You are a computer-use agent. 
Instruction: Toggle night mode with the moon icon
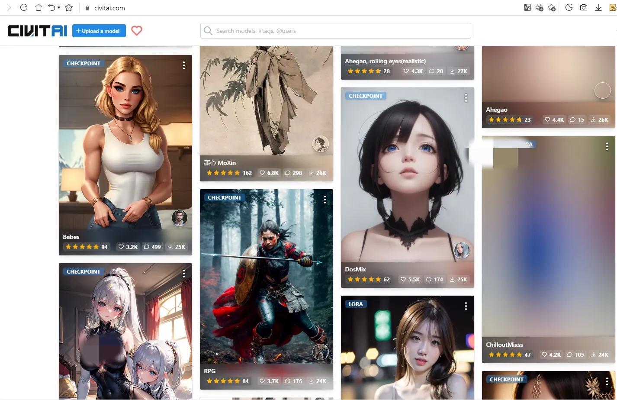[569, 7]
